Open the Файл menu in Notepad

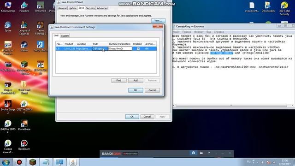[x=176, y=32]
